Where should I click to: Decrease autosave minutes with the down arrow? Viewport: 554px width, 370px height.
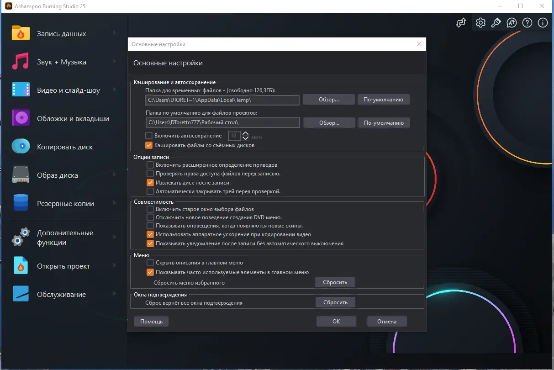point(245,138)
